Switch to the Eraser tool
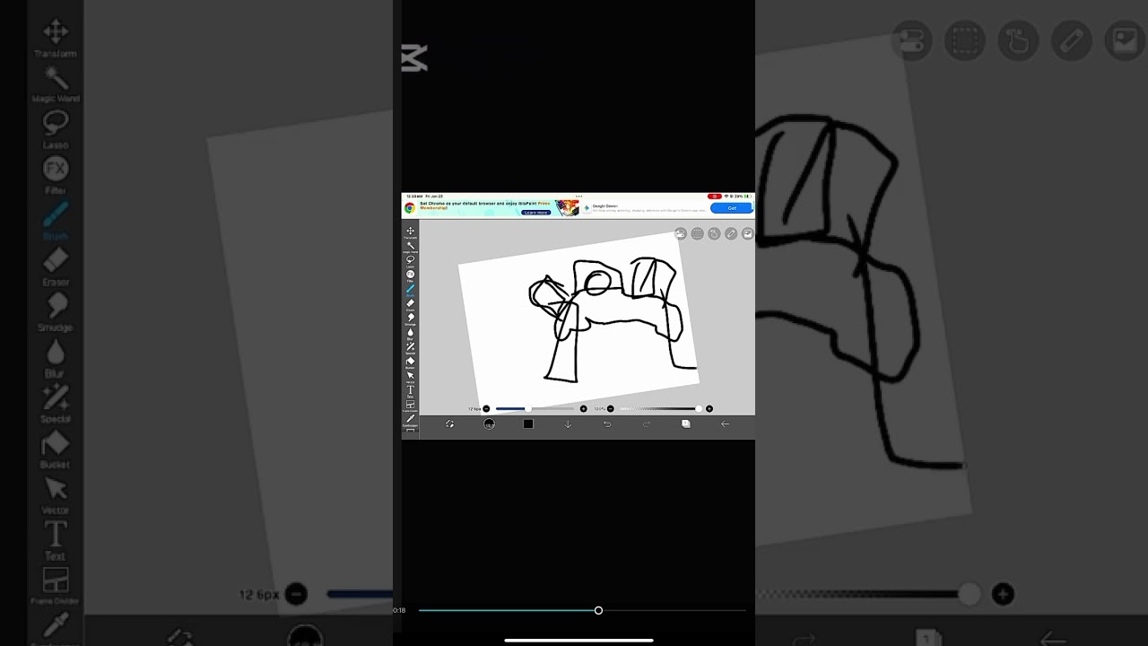The width and height of the screenshot is (1148, 646). pyautogui.click(x=411, y=303)
